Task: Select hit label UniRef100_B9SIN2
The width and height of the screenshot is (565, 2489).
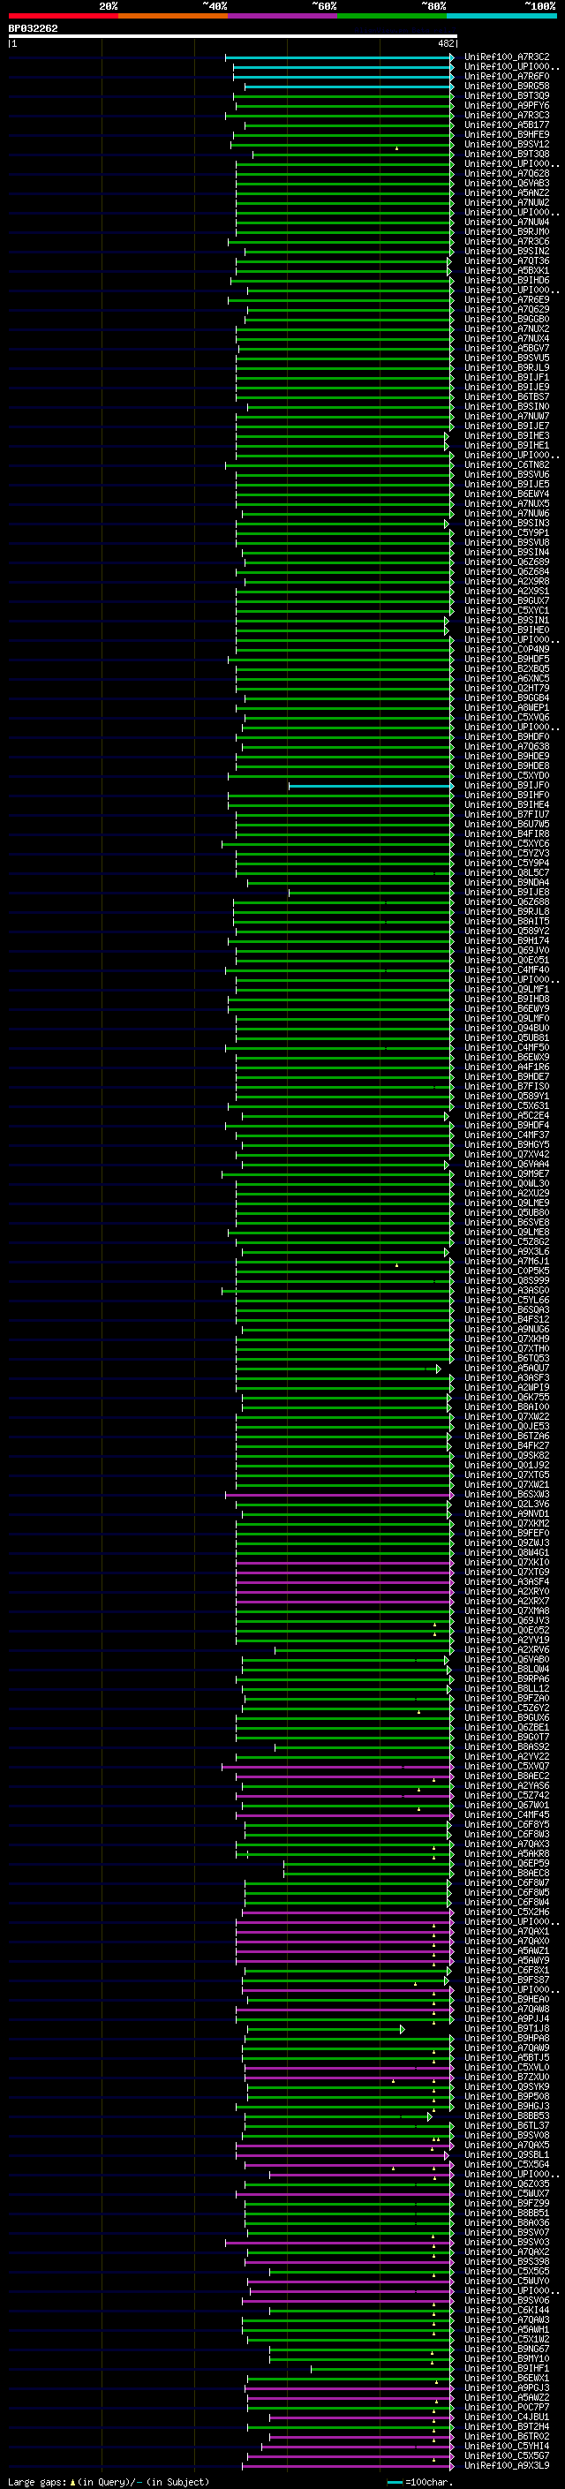Action: (507, 252)
